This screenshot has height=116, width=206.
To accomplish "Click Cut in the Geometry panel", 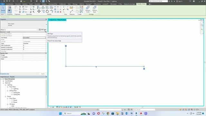I will click(x=25, y=9).
